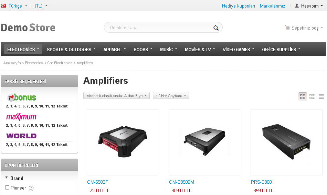Screen dimensions: 327x195
Task: Click the search magnifier icon
Action: (x=216, y=28)
